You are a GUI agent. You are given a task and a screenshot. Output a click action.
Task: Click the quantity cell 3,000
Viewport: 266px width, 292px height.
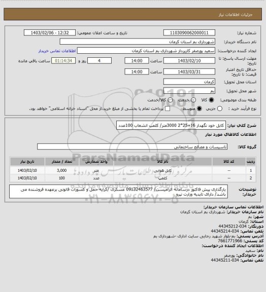point(62,170)
